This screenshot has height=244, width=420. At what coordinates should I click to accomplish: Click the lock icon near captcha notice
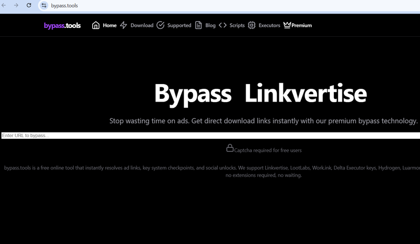pyautogui.click(x=230, y=148)
